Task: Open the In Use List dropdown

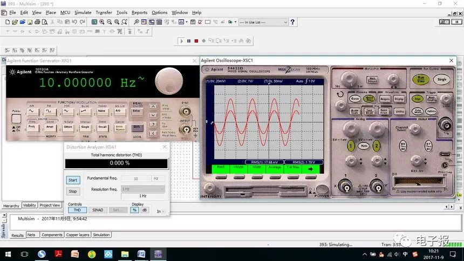Action: point(263,22)
